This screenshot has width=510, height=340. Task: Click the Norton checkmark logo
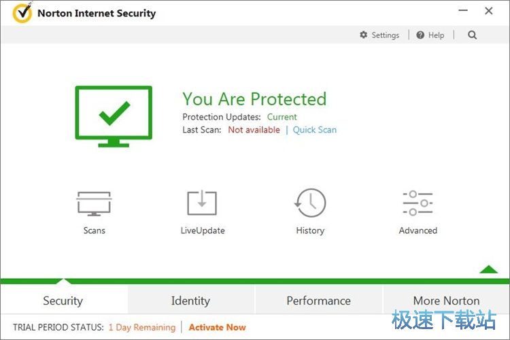point(22,13)
